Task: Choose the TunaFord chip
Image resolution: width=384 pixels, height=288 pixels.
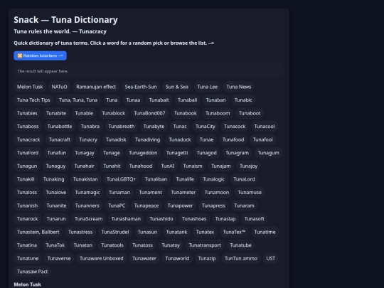Action: pyautogui.click(x=28, y=153)
